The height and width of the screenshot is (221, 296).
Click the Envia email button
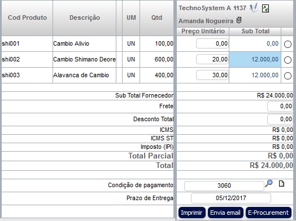tap(225, 213)
